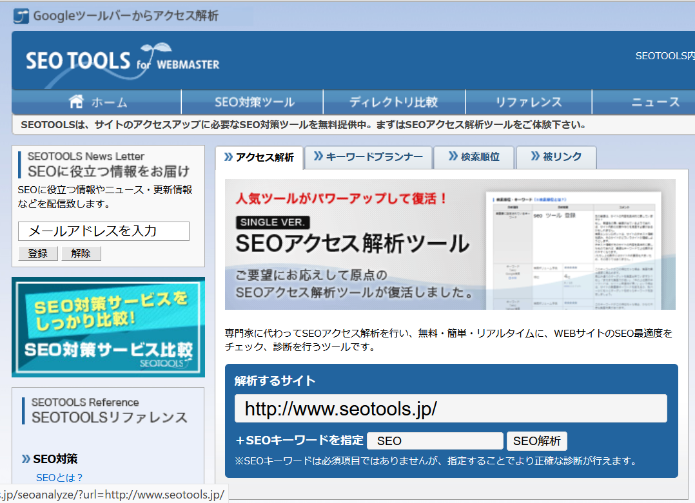The height and width of the screenshot is (503, 695).
Task: Open the リファレンス navigation item
Action: pyautogui.click(x=529, y=102)
